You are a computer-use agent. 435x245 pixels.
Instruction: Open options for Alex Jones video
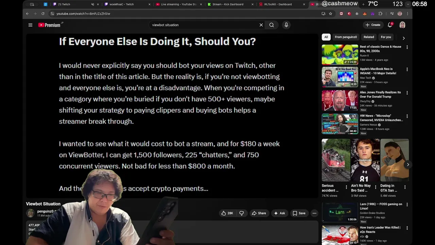click(407, 93)
